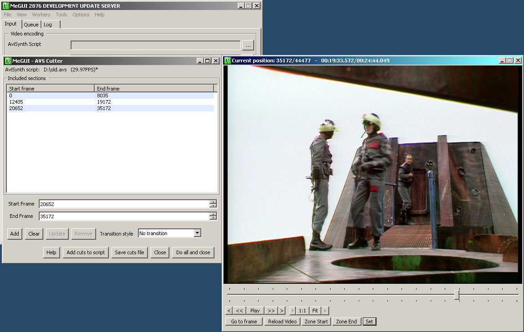Image resolution: width=524 pixels, height=332 pixels.
Task: Sort by the End frame column header
Action: (154, 89)
